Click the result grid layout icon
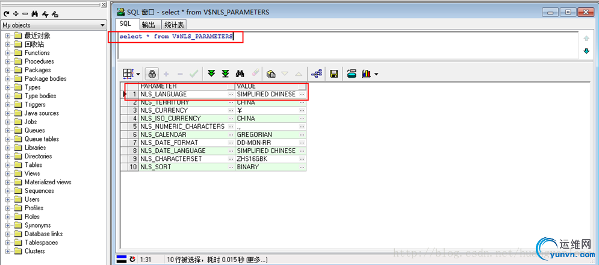The height and width of the screenshot is (265, 599). point(128,73)
